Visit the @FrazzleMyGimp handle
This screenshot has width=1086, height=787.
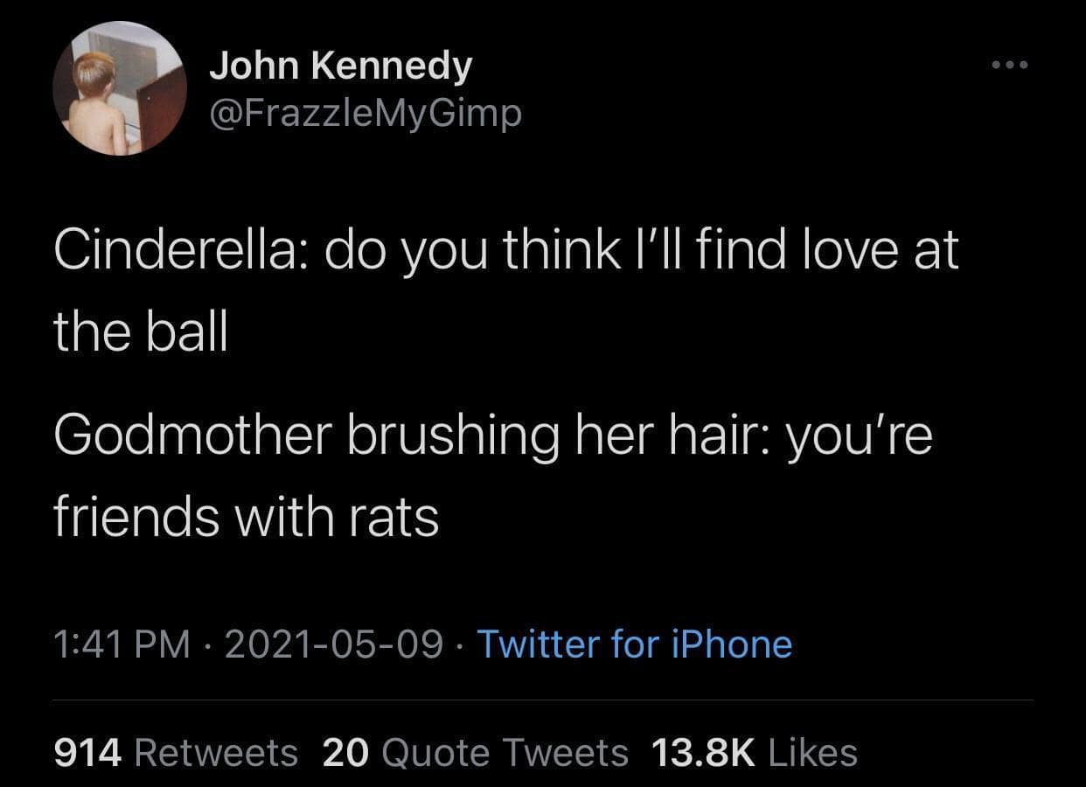tap(365, 112)
